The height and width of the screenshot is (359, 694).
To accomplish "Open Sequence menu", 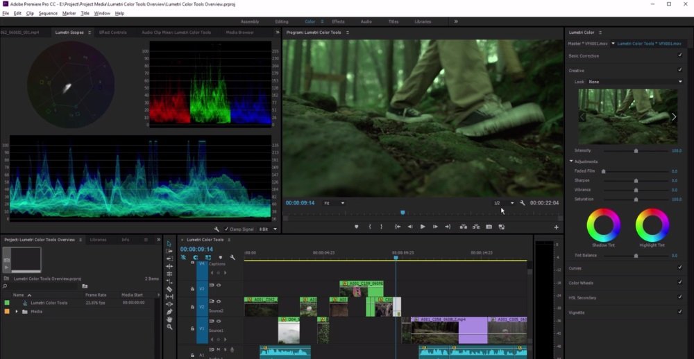I will click(x=48, y=13).
